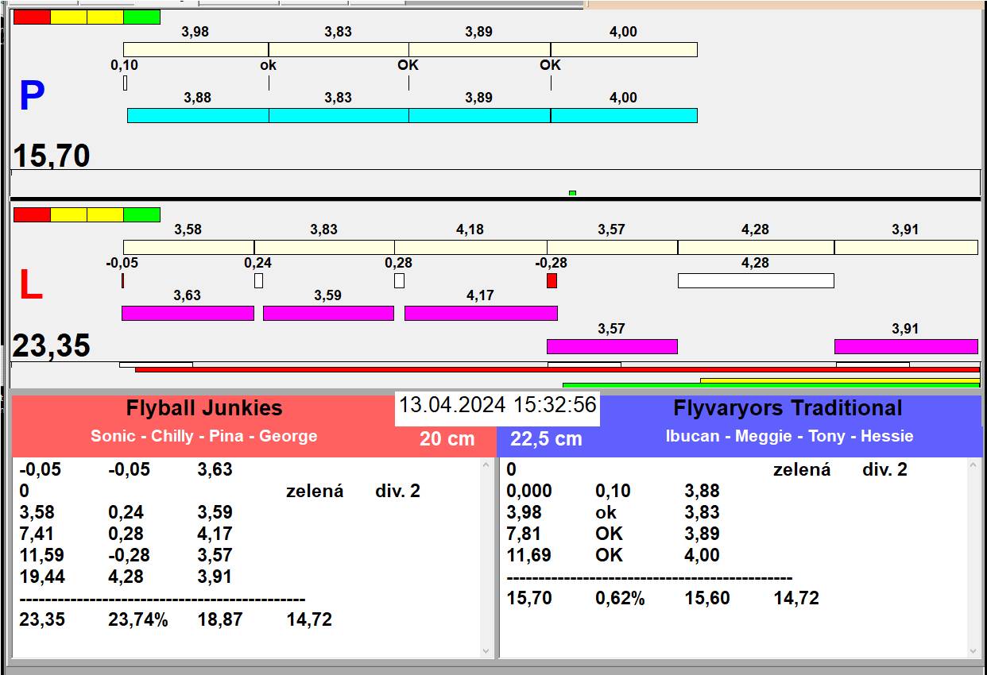
Task: Click the 20 cm jump height
Action: [447, 438]
